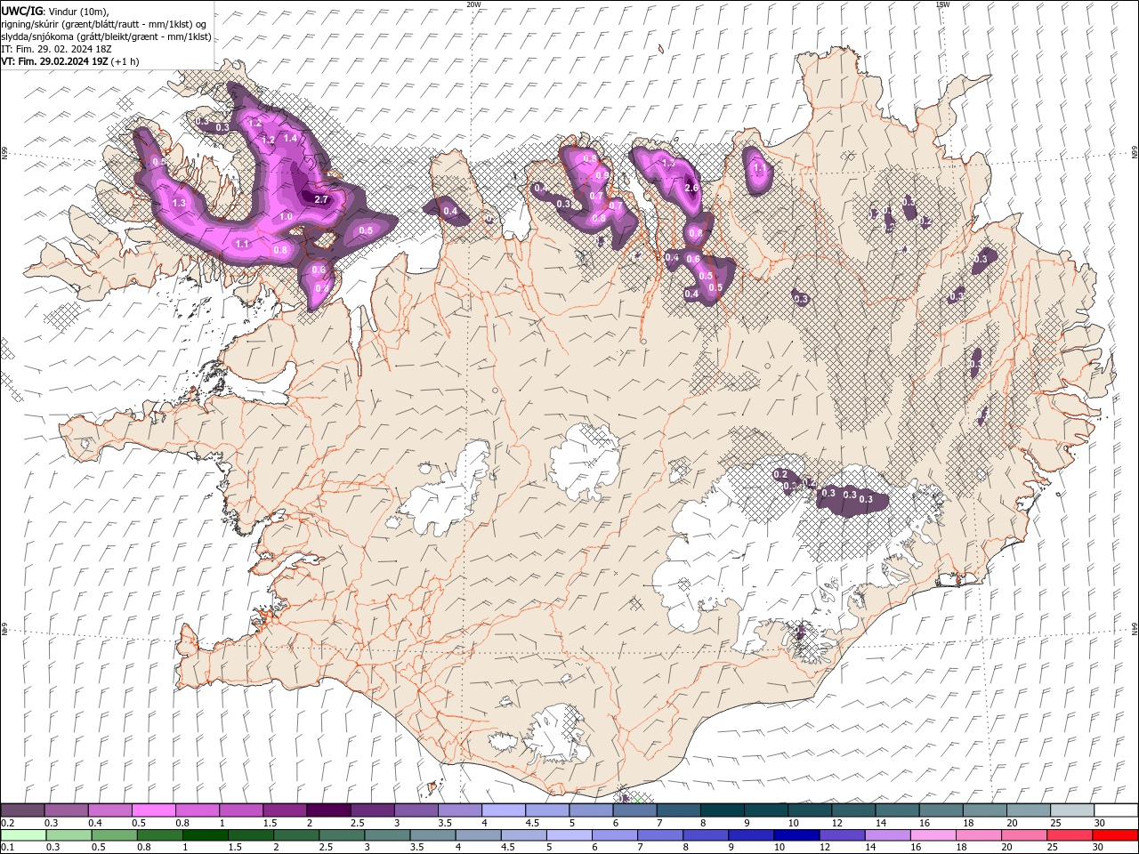Click lower legend swatch between 25 and 30

point(1069,835)
